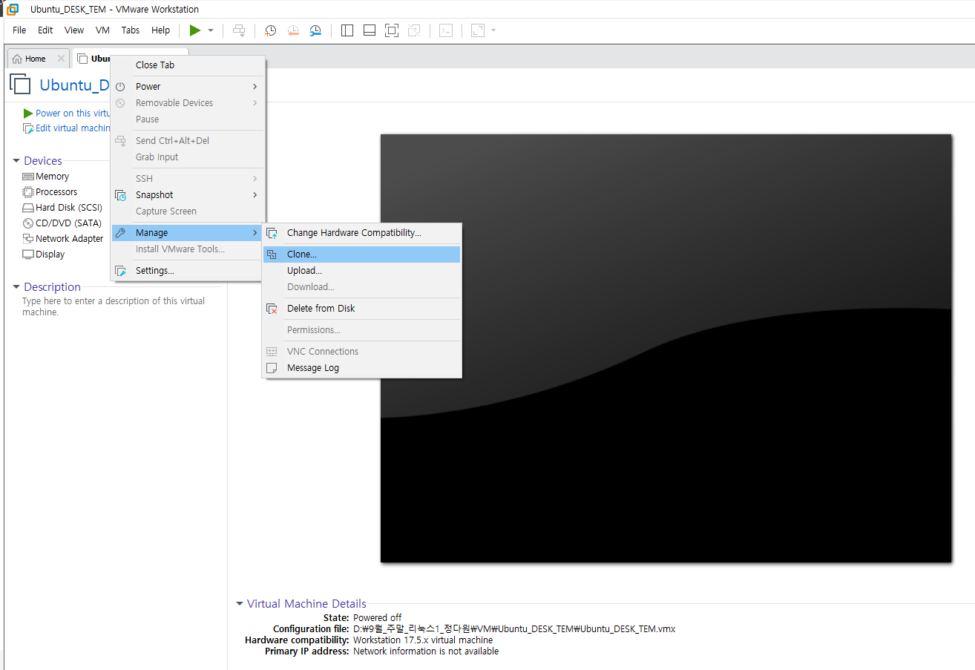Click the Ubuntu_DESK_TEM.vmx configuration file path

tap(514, 629)
